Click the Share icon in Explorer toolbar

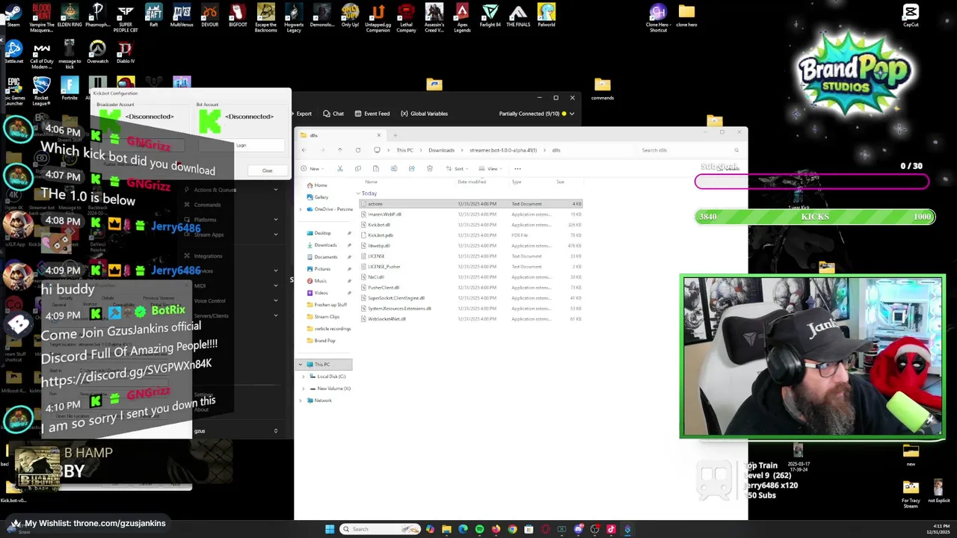pyautogui.click(x=412, y=169)
